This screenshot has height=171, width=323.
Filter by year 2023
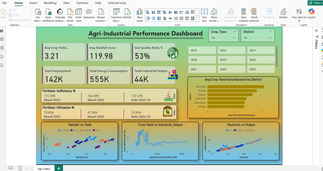[261, 69]
